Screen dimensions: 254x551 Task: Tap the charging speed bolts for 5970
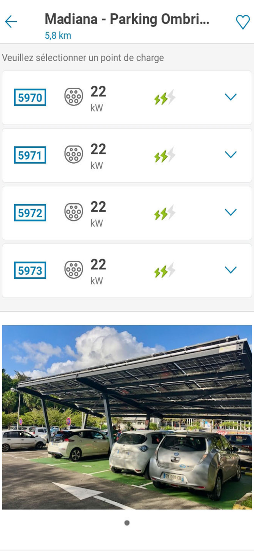[164, 97]
